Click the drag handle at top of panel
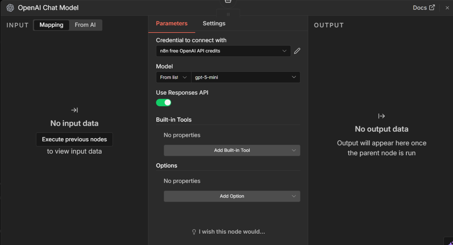Image resolution: width=453 pixels, height=245 pixels. pyautogui.click(x=228, y=14)
